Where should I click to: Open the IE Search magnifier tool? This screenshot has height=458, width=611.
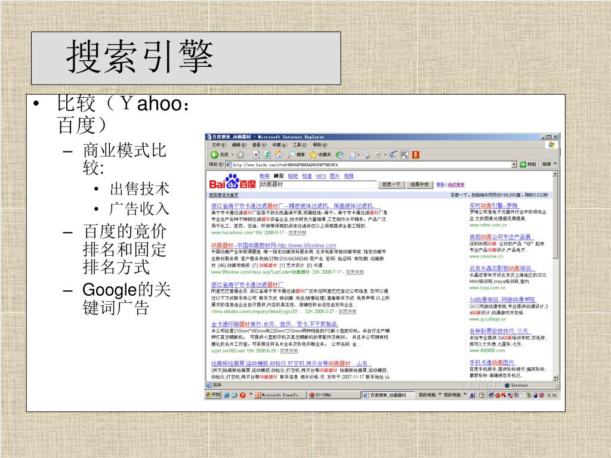point(291,154)
